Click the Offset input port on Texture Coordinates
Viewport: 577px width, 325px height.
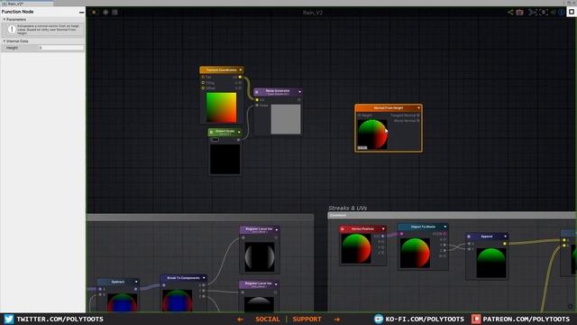click(203, 88)
